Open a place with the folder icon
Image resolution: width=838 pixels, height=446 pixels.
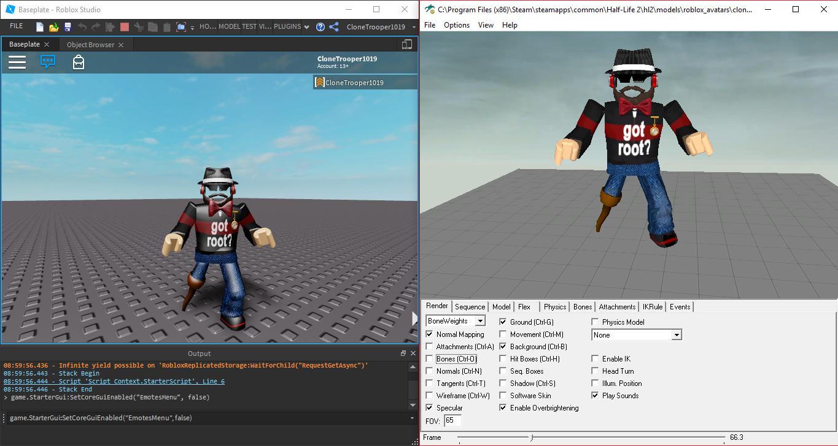click(x=54, y=27)
